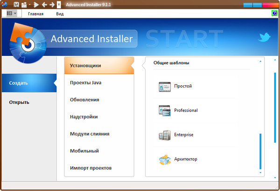Open the application menu dropdown button

12,14
